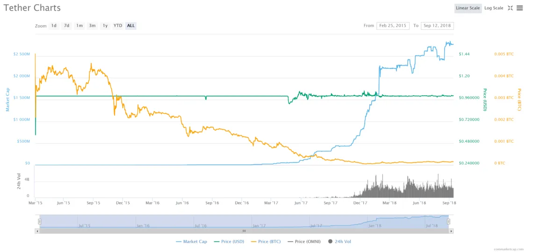Select ALL zoom range

click(x=131, y=26)
